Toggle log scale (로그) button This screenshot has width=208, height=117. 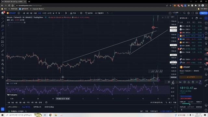(170, 102)
